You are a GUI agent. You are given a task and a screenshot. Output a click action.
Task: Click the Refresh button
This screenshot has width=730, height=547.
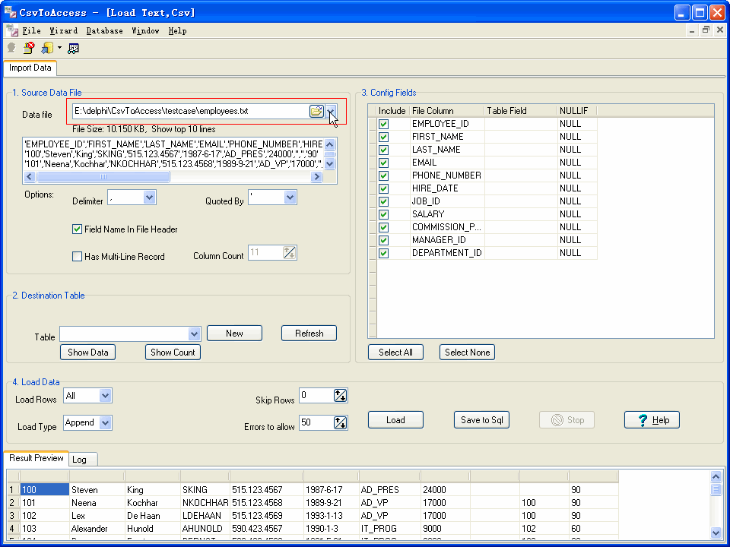[x=309, y=333]
